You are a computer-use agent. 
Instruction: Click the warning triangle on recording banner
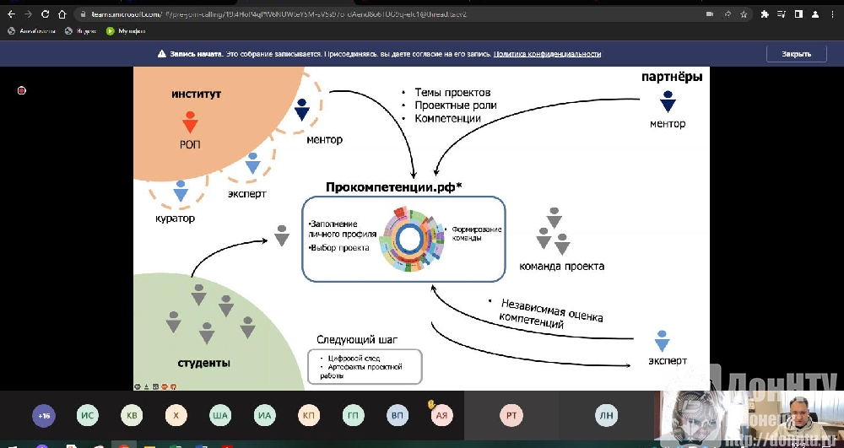[x=161, y=54]
